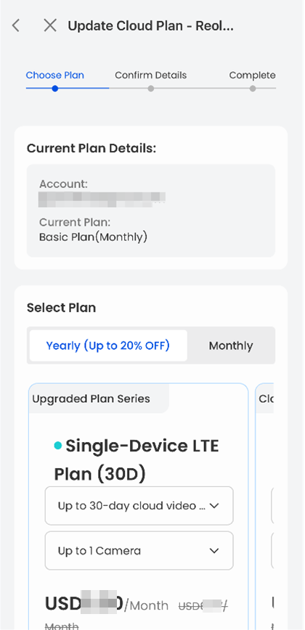Select the Choose Plan step
Screen dimensions: 305x630
[55, 75]
